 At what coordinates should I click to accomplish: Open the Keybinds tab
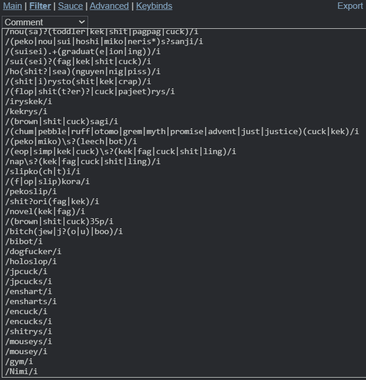pyautogui.click(x=154, y=6)
